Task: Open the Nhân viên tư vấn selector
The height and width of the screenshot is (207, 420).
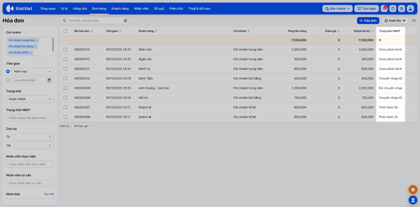Action: click(x=30, y=183)
